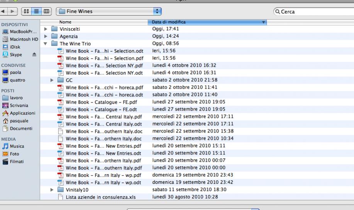Open Foto in the sidebar

[10, 154]
